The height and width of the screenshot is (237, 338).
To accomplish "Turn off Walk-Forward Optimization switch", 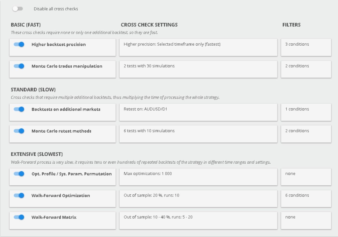I will (x=19, y=196).
